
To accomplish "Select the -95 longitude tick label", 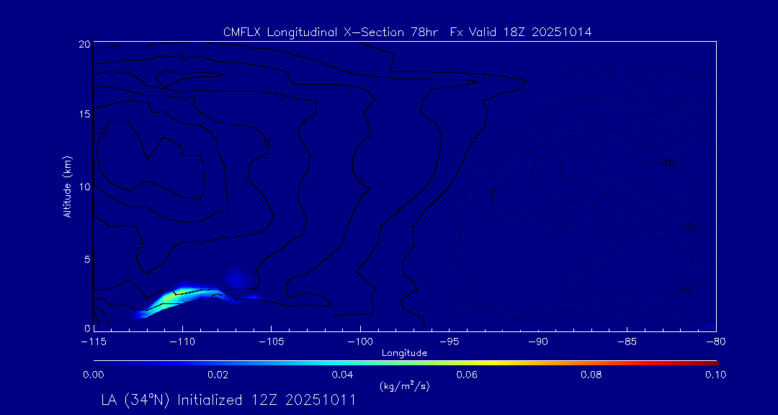I will 449,341.
